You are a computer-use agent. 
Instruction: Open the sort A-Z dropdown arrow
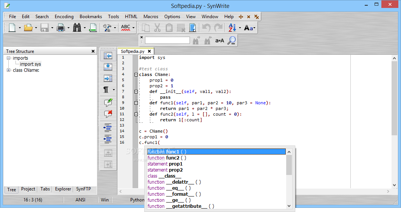(x=240, y=28)
